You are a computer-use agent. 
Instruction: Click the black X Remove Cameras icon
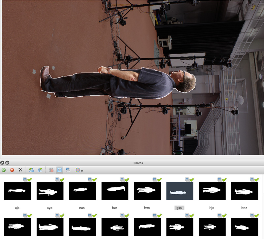click(x=20, y=170)
